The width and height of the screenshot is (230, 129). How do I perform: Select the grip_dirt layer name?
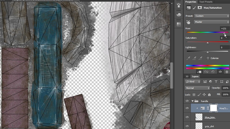pyautogui.click(x=209, y=126)
